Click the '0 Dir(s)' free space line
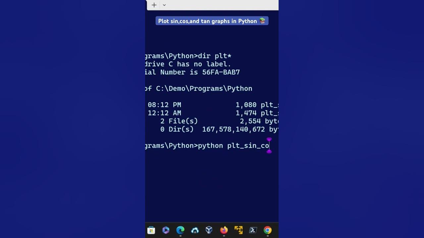The image size is (424, 238). click(x=219, y=129)
